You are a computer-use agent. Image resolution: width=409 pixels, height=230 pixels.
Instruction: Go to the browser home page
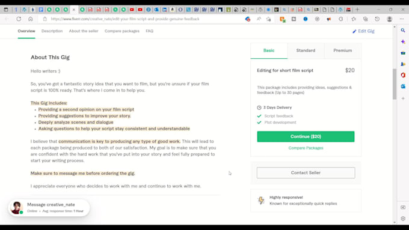[31, 19]
